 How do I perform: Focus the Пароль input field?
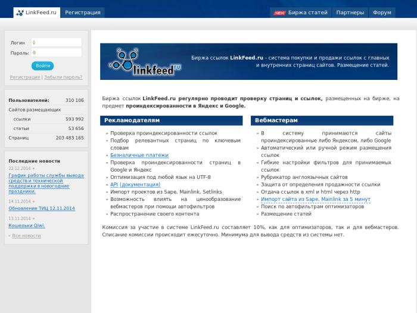(x=57, y=52)
